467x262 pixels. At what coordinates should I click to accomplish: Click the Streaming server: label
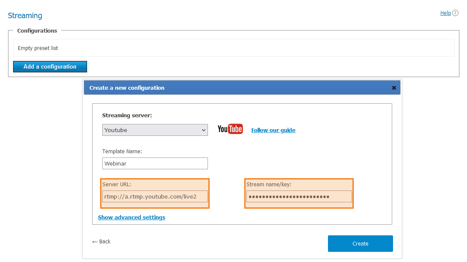127,116
